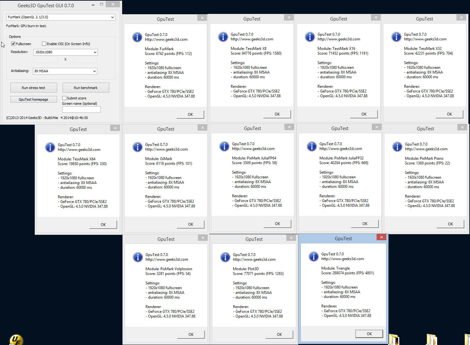470x345 pixels.
Task: Click the info icon in the Triangle dialog
Action: 314,257
